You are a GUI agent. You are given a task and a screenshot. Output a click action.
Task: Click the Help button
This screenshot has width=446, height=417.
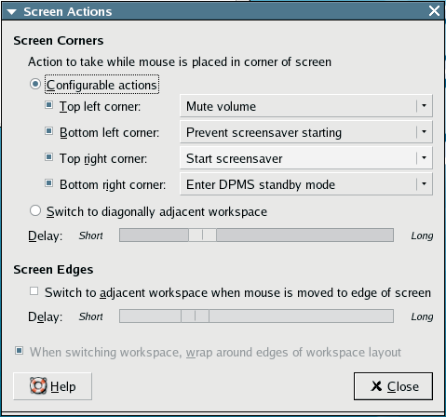[52, 386]
